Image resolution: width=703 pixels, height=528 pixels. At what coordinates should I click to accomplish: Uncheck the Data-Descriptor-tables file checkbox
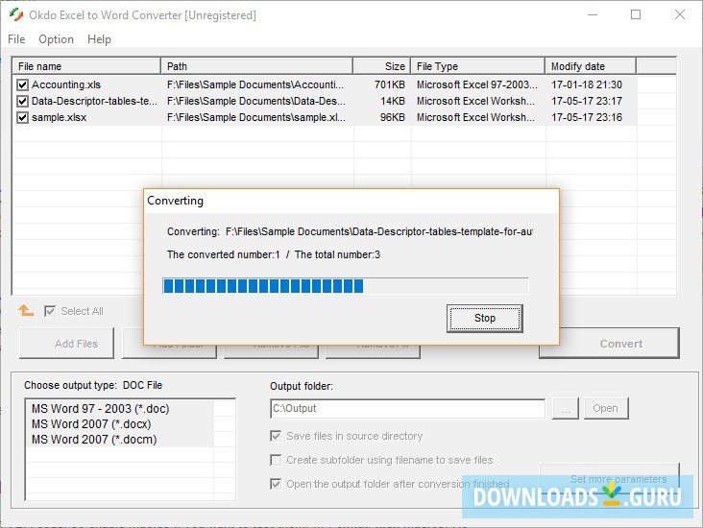pos(22,101)
